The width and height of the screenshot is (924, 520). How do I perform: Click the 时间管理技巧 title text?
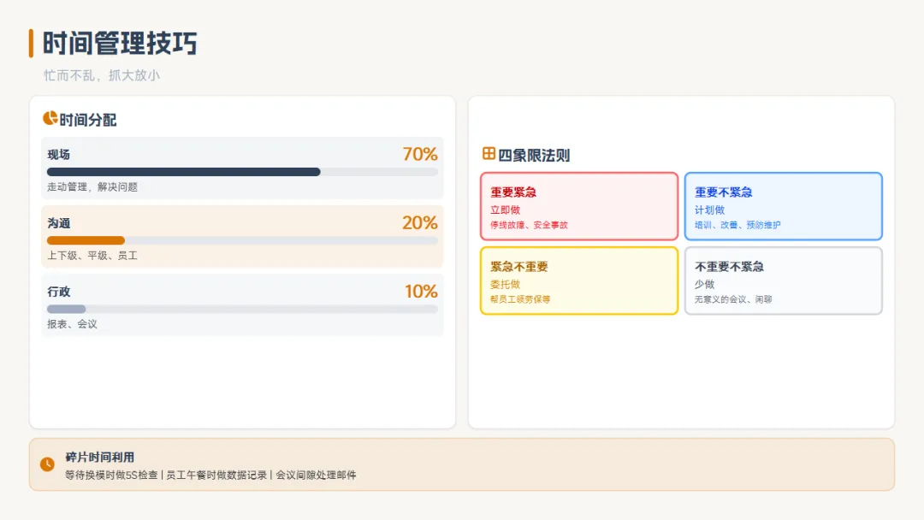pyautogui.click(x=121, y=43)
